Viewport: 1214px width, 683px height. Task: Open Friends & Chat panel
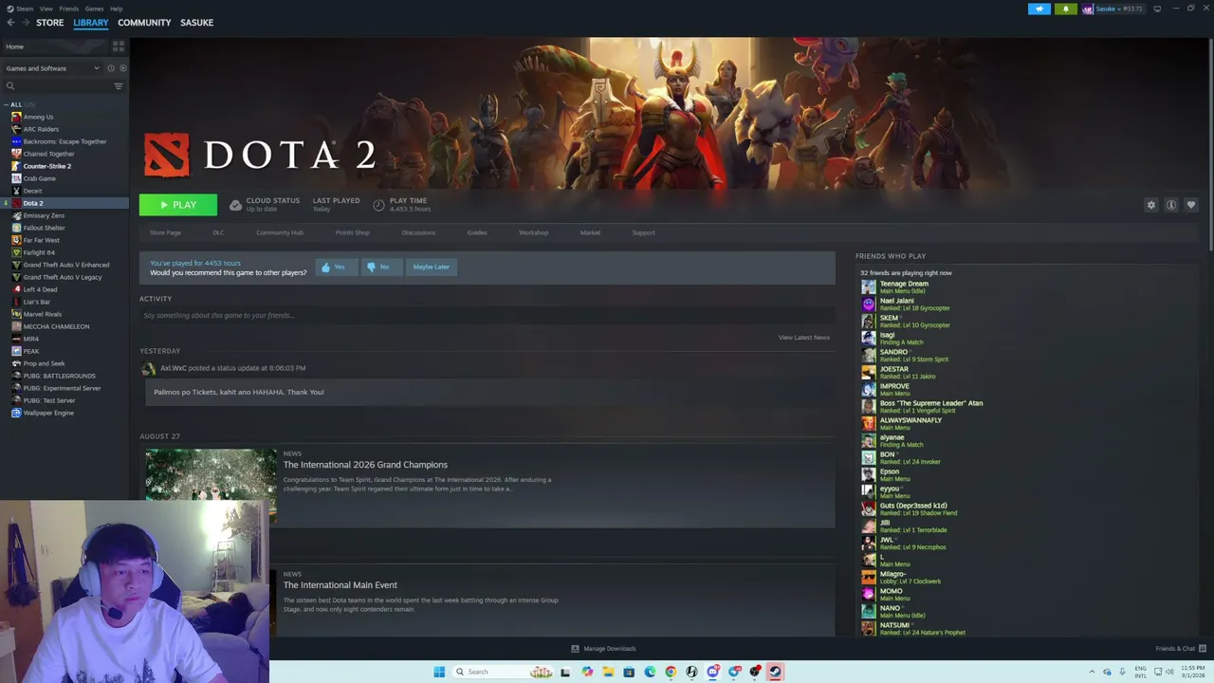1180,649
